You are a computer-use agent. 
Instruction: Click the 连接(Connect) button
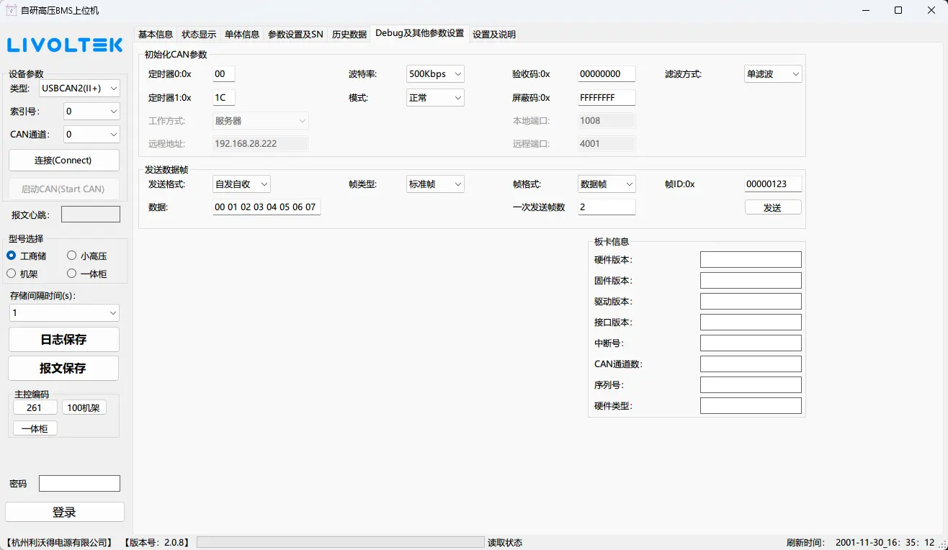(64, 160)
